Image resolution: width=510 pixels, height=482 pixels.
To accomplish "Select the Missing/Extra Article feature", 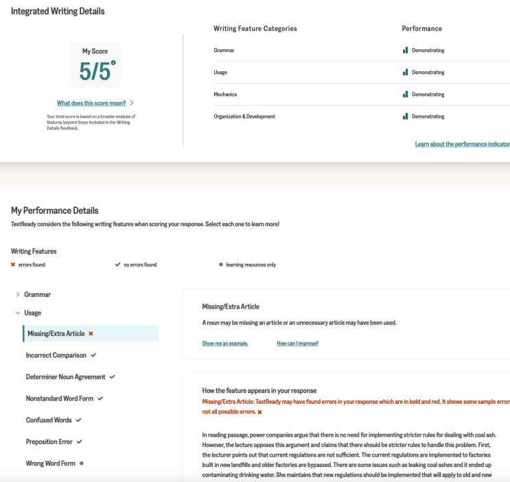I will click(x=91, y=334).
